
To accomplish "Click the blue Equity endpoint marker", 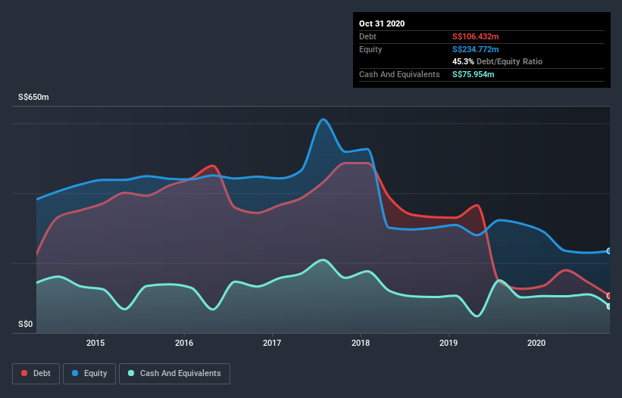I will tap(609, 251).
